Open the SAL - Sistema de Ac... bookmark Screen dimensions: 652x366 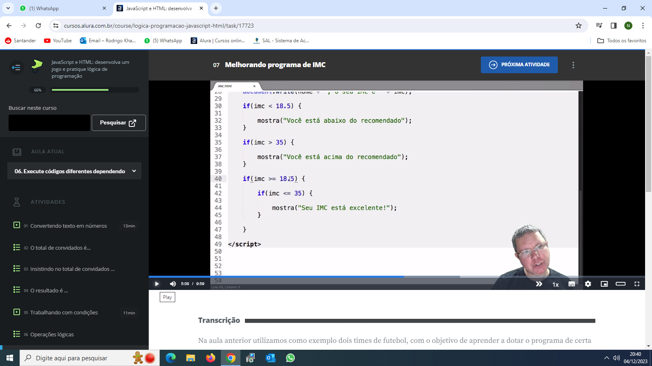[281, 41]
